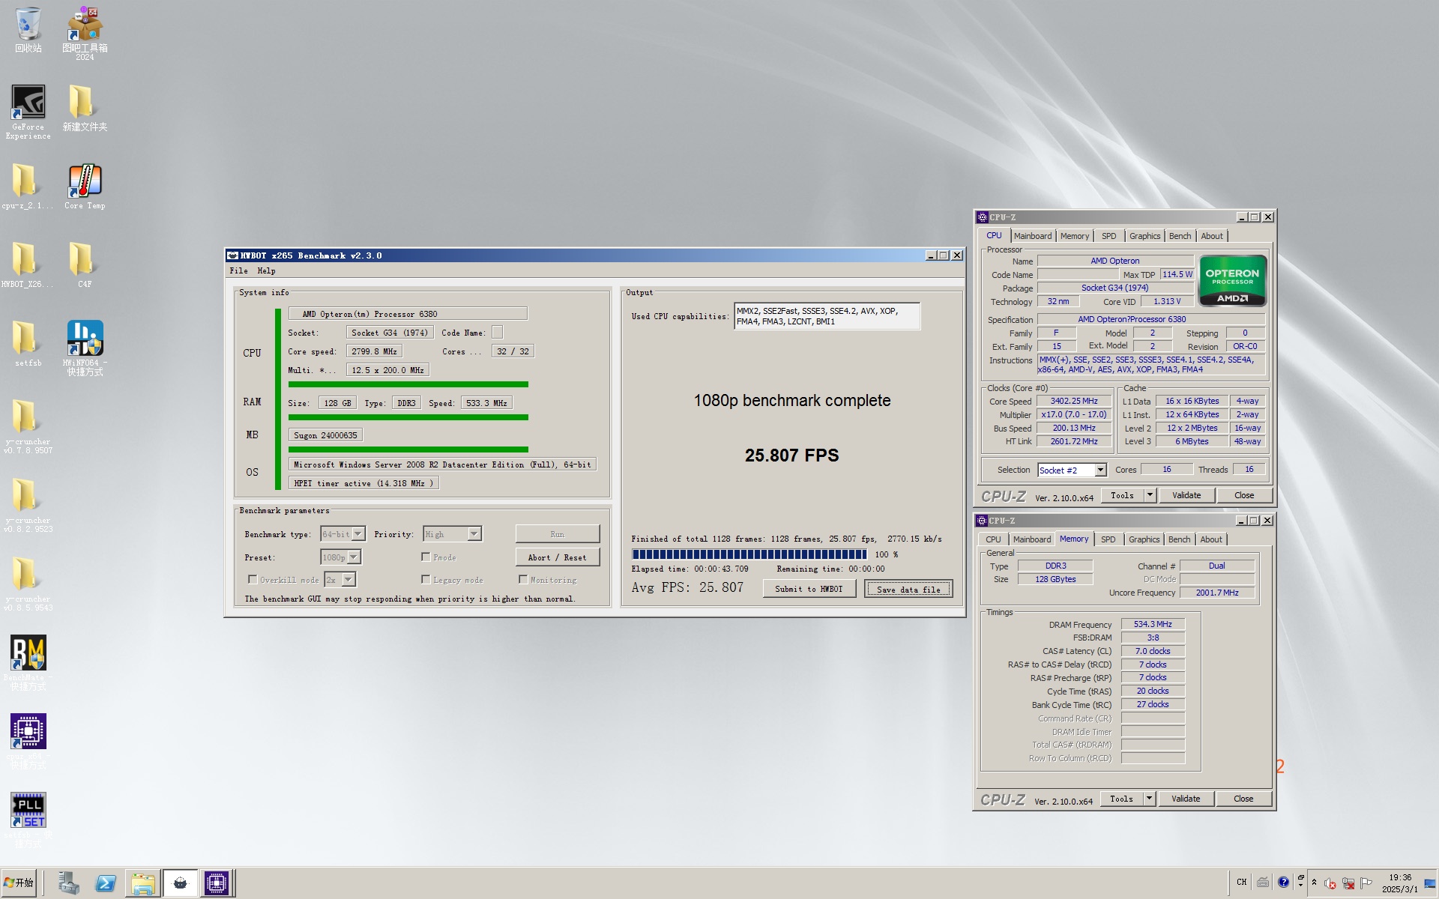Toggle the Monitoring checkbox
Image resolution: width=1439 pixels, height=899 pixels.
pyautogui.click(x=523, y=579)
